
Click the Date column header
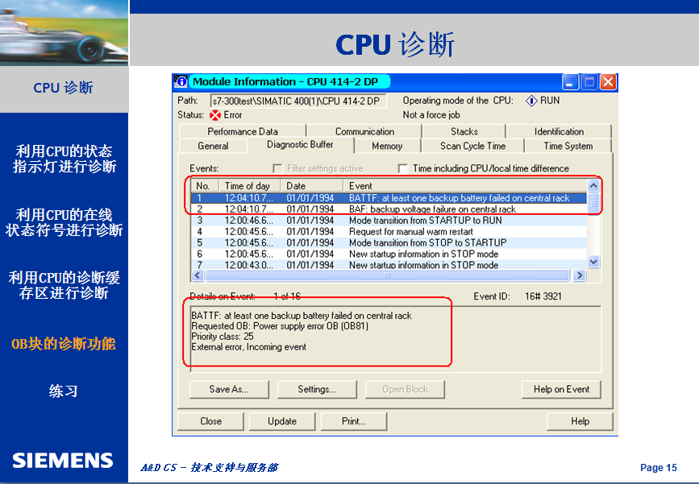(312, 186)
